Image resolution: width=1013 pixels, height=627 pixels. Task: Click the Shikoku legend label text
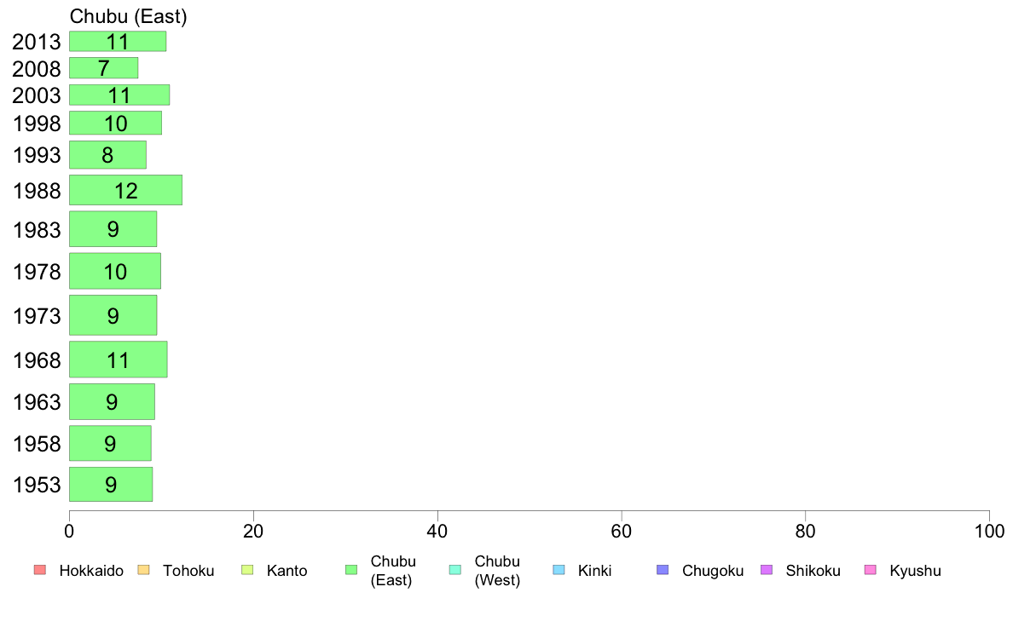tap(813, 571)
